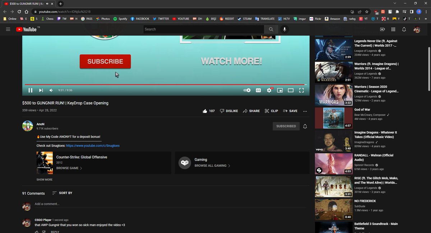Click the DISLIKE button
This screenshot has width=431, height=233.
[229, 111]
